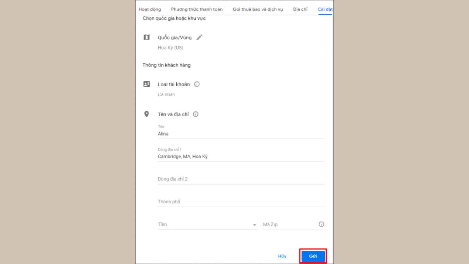Click the Hủy button to cancel
Viewport: 469px width, 264px height.
click(x=282, y=256)
